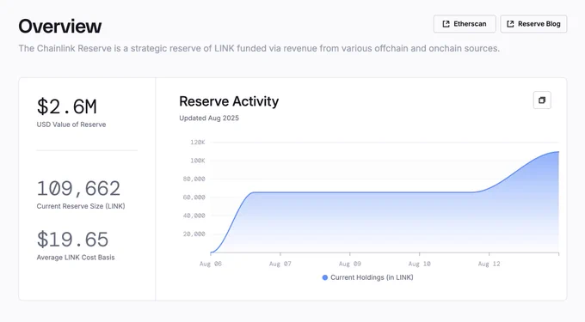Click 'Updated Aug 2025' text
The image size is (585, 322).
tap(209, 118)
